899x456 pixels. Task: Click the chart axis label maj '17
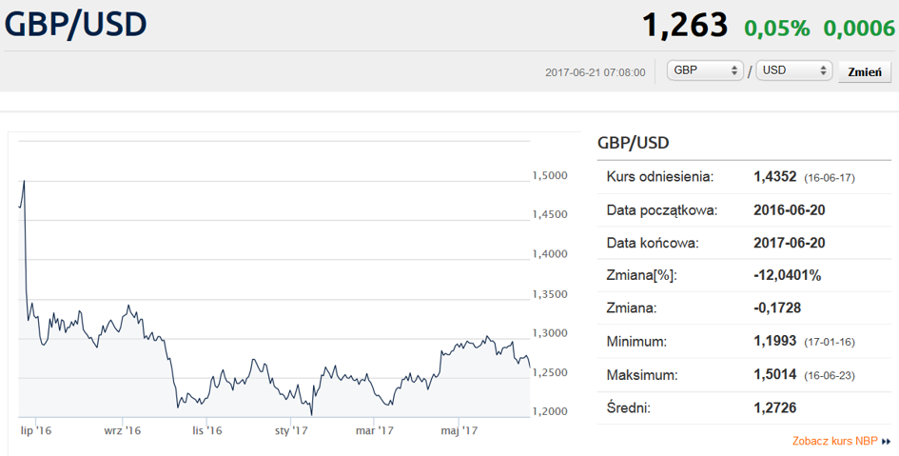[459, 430]
